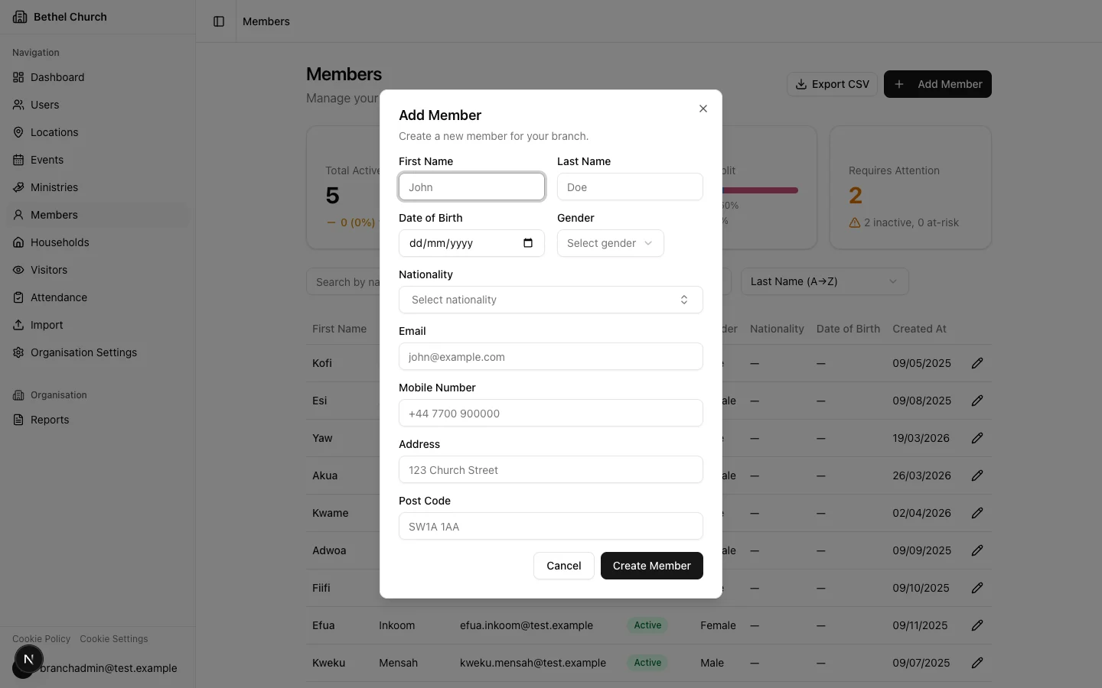This screenshot has width=1102, height=688.
Task: Click the N avatar badge
Action: [x=28, y=659]
